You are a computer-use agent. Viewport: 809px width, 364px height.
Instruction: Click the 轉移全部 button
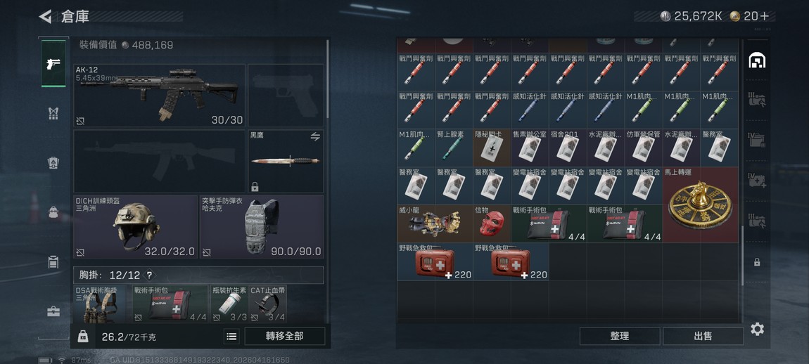tap(285, 336)
